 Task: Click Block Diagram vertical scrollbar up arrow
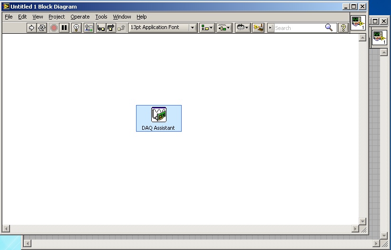coord(362,38)
